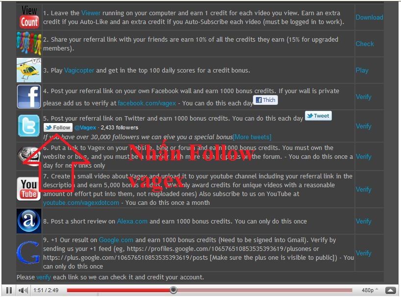This screenshot has width=401, height=297.
Task: Click the video progress slider handle
Action: pyautogui.click(x=174, y=290)
